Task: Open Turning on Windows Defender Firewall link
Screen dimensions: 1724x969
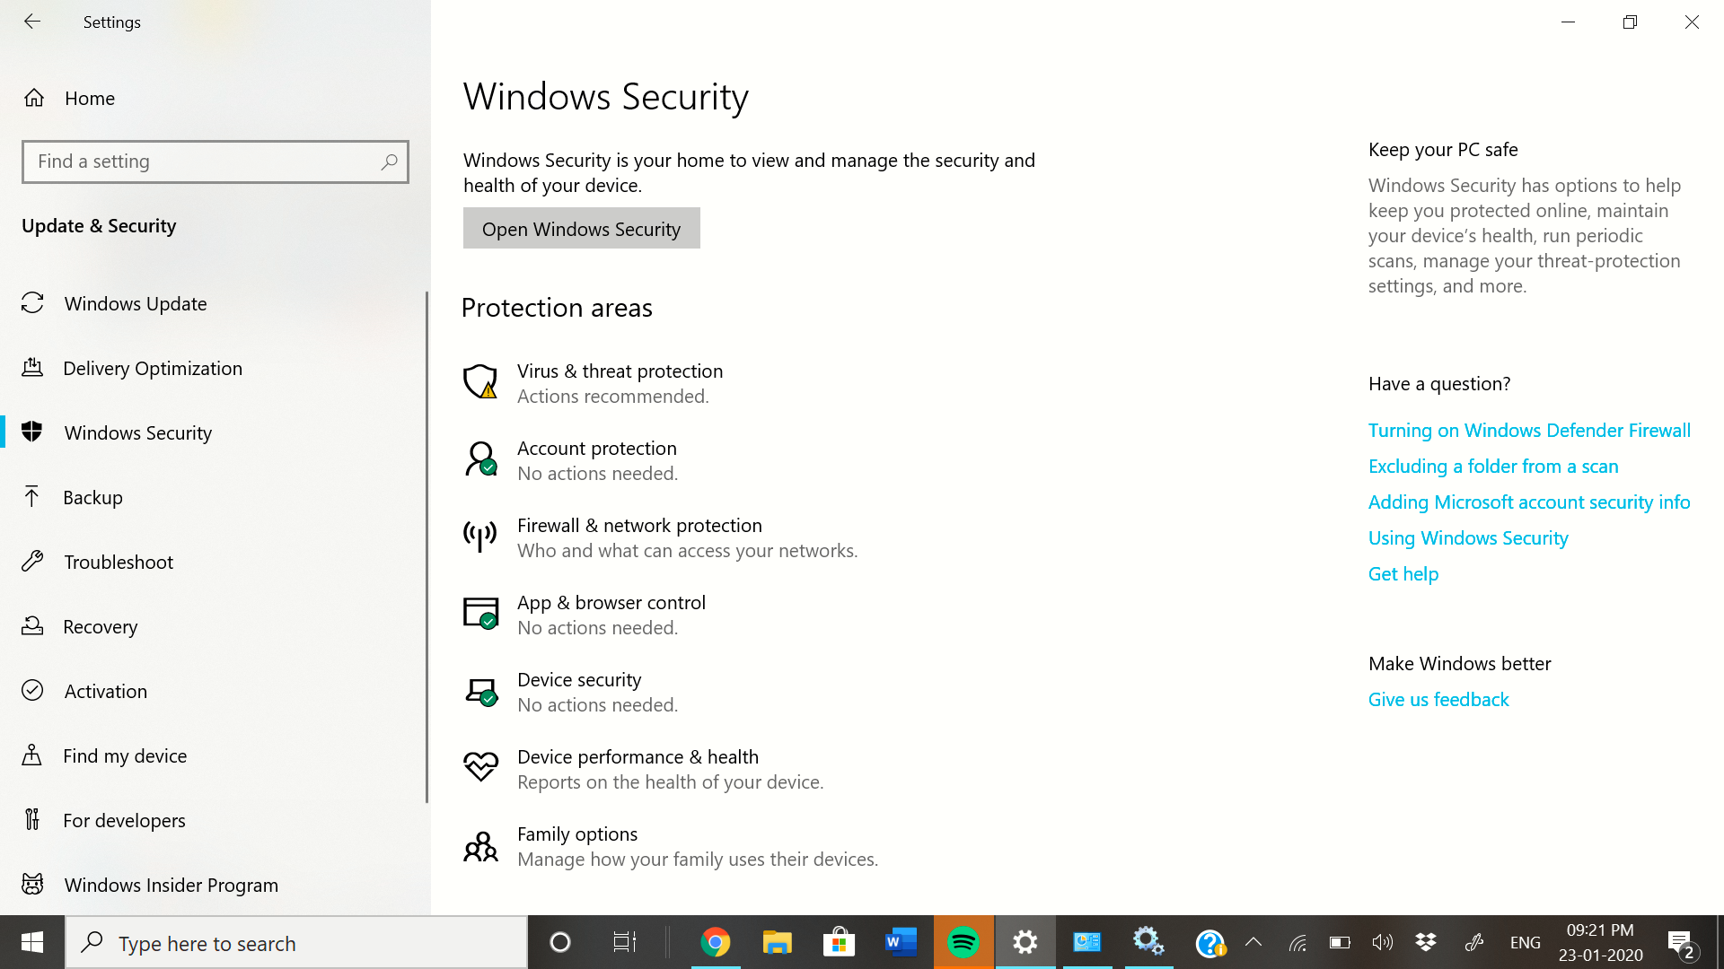Action: [1528, 428]
